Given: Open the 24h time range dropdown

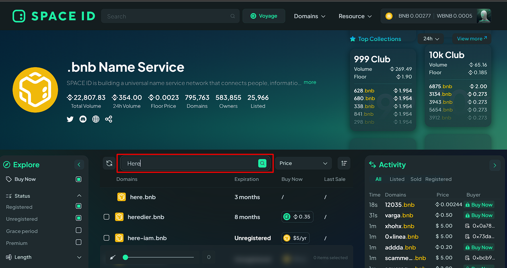Looking at the screenshot, I should pos(431,39).
